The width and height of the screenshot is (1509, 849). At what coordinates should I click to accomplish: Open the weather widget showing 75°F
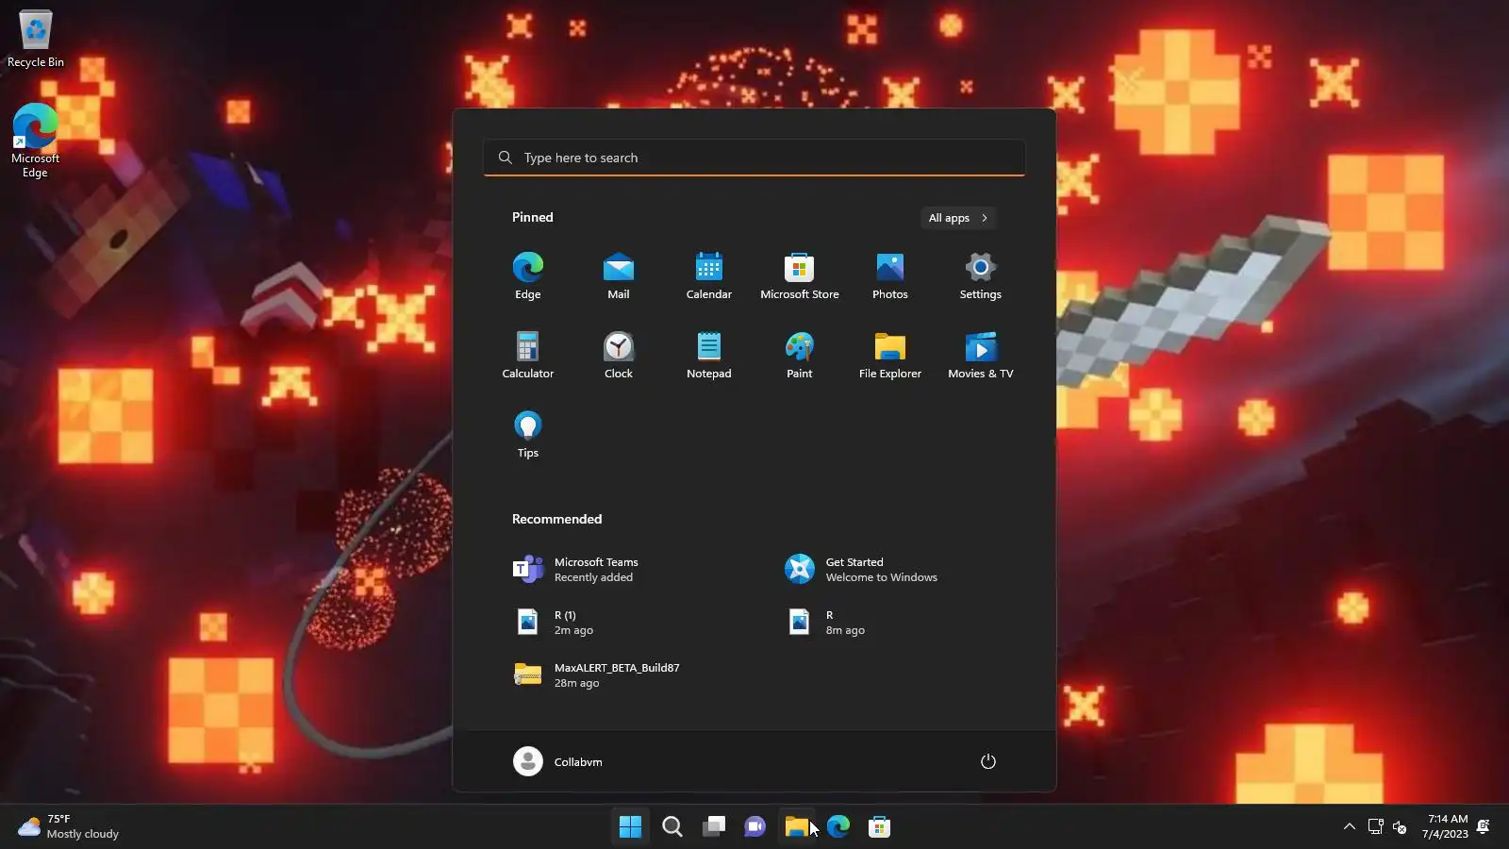pos(68,827)
